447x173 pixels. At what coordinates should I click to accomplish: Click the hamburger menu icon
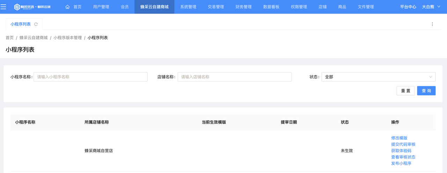click(x=3, y=7)
